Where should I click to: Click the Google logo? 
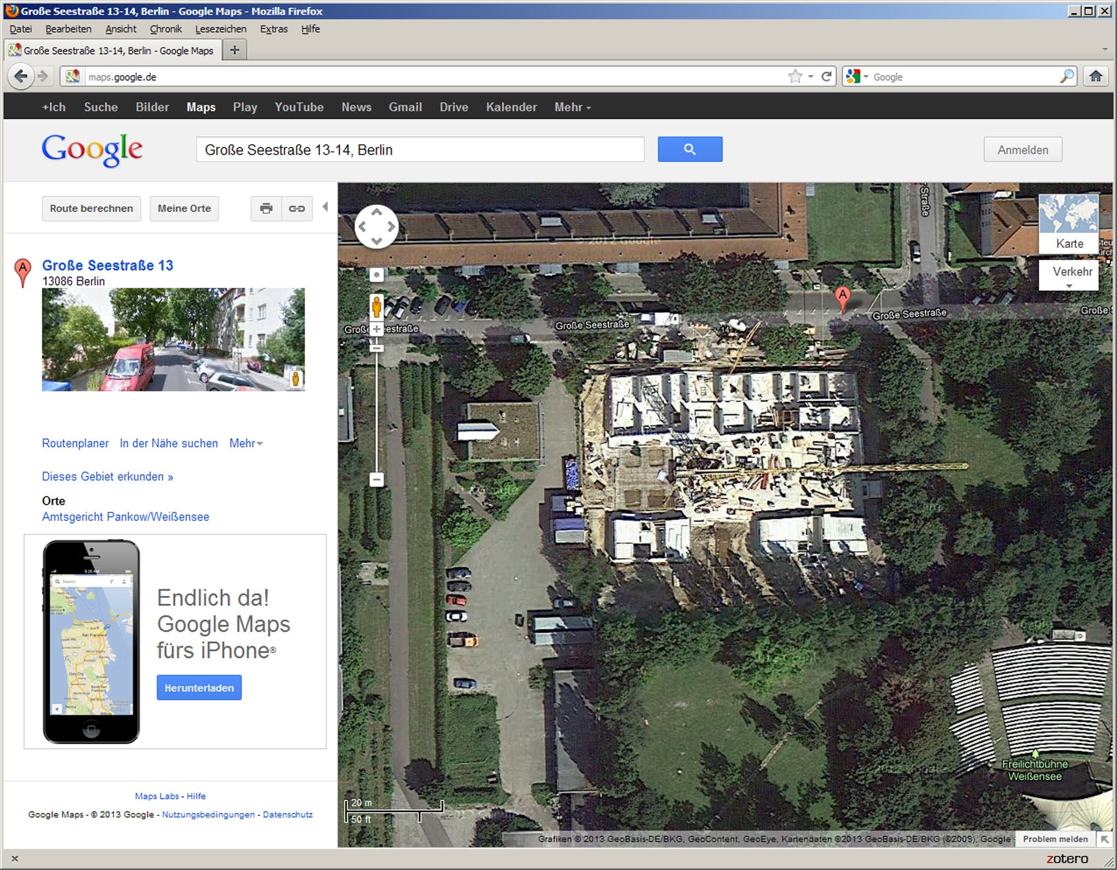point(92,150)
